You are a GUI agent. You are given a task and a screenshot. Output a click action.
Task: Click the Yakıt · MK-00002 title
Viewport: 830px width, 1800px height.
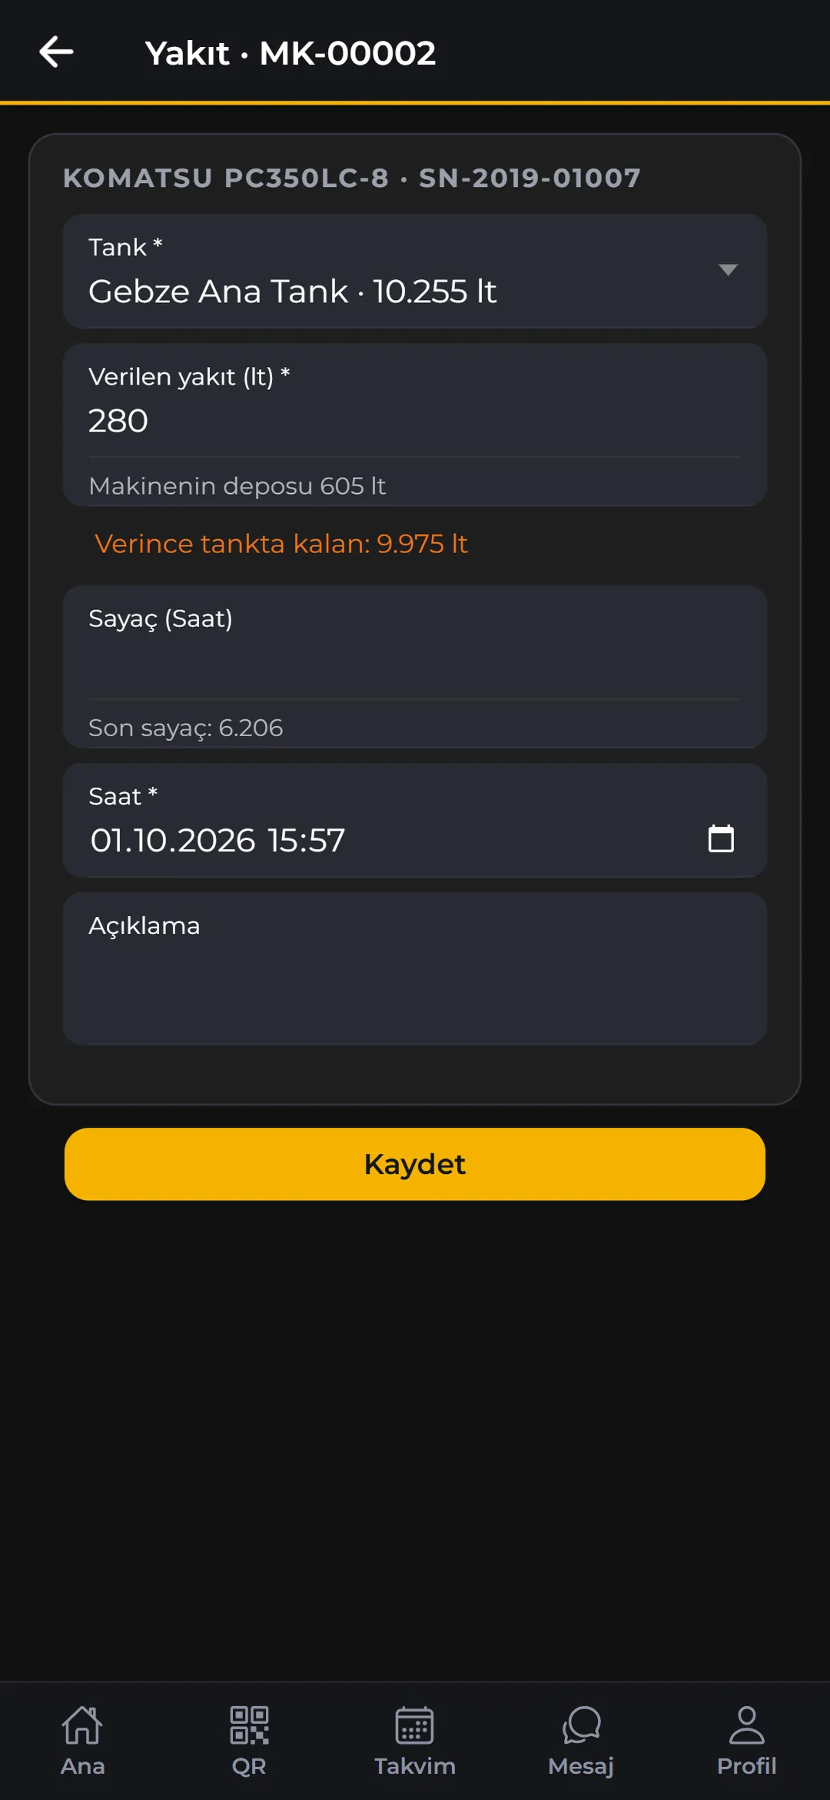pyautogui.click(x=290, y=53)
